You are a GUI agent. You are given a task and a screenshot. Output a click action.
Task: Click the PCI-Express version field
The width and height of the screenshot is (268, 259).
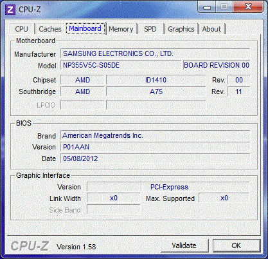(168, 187)
